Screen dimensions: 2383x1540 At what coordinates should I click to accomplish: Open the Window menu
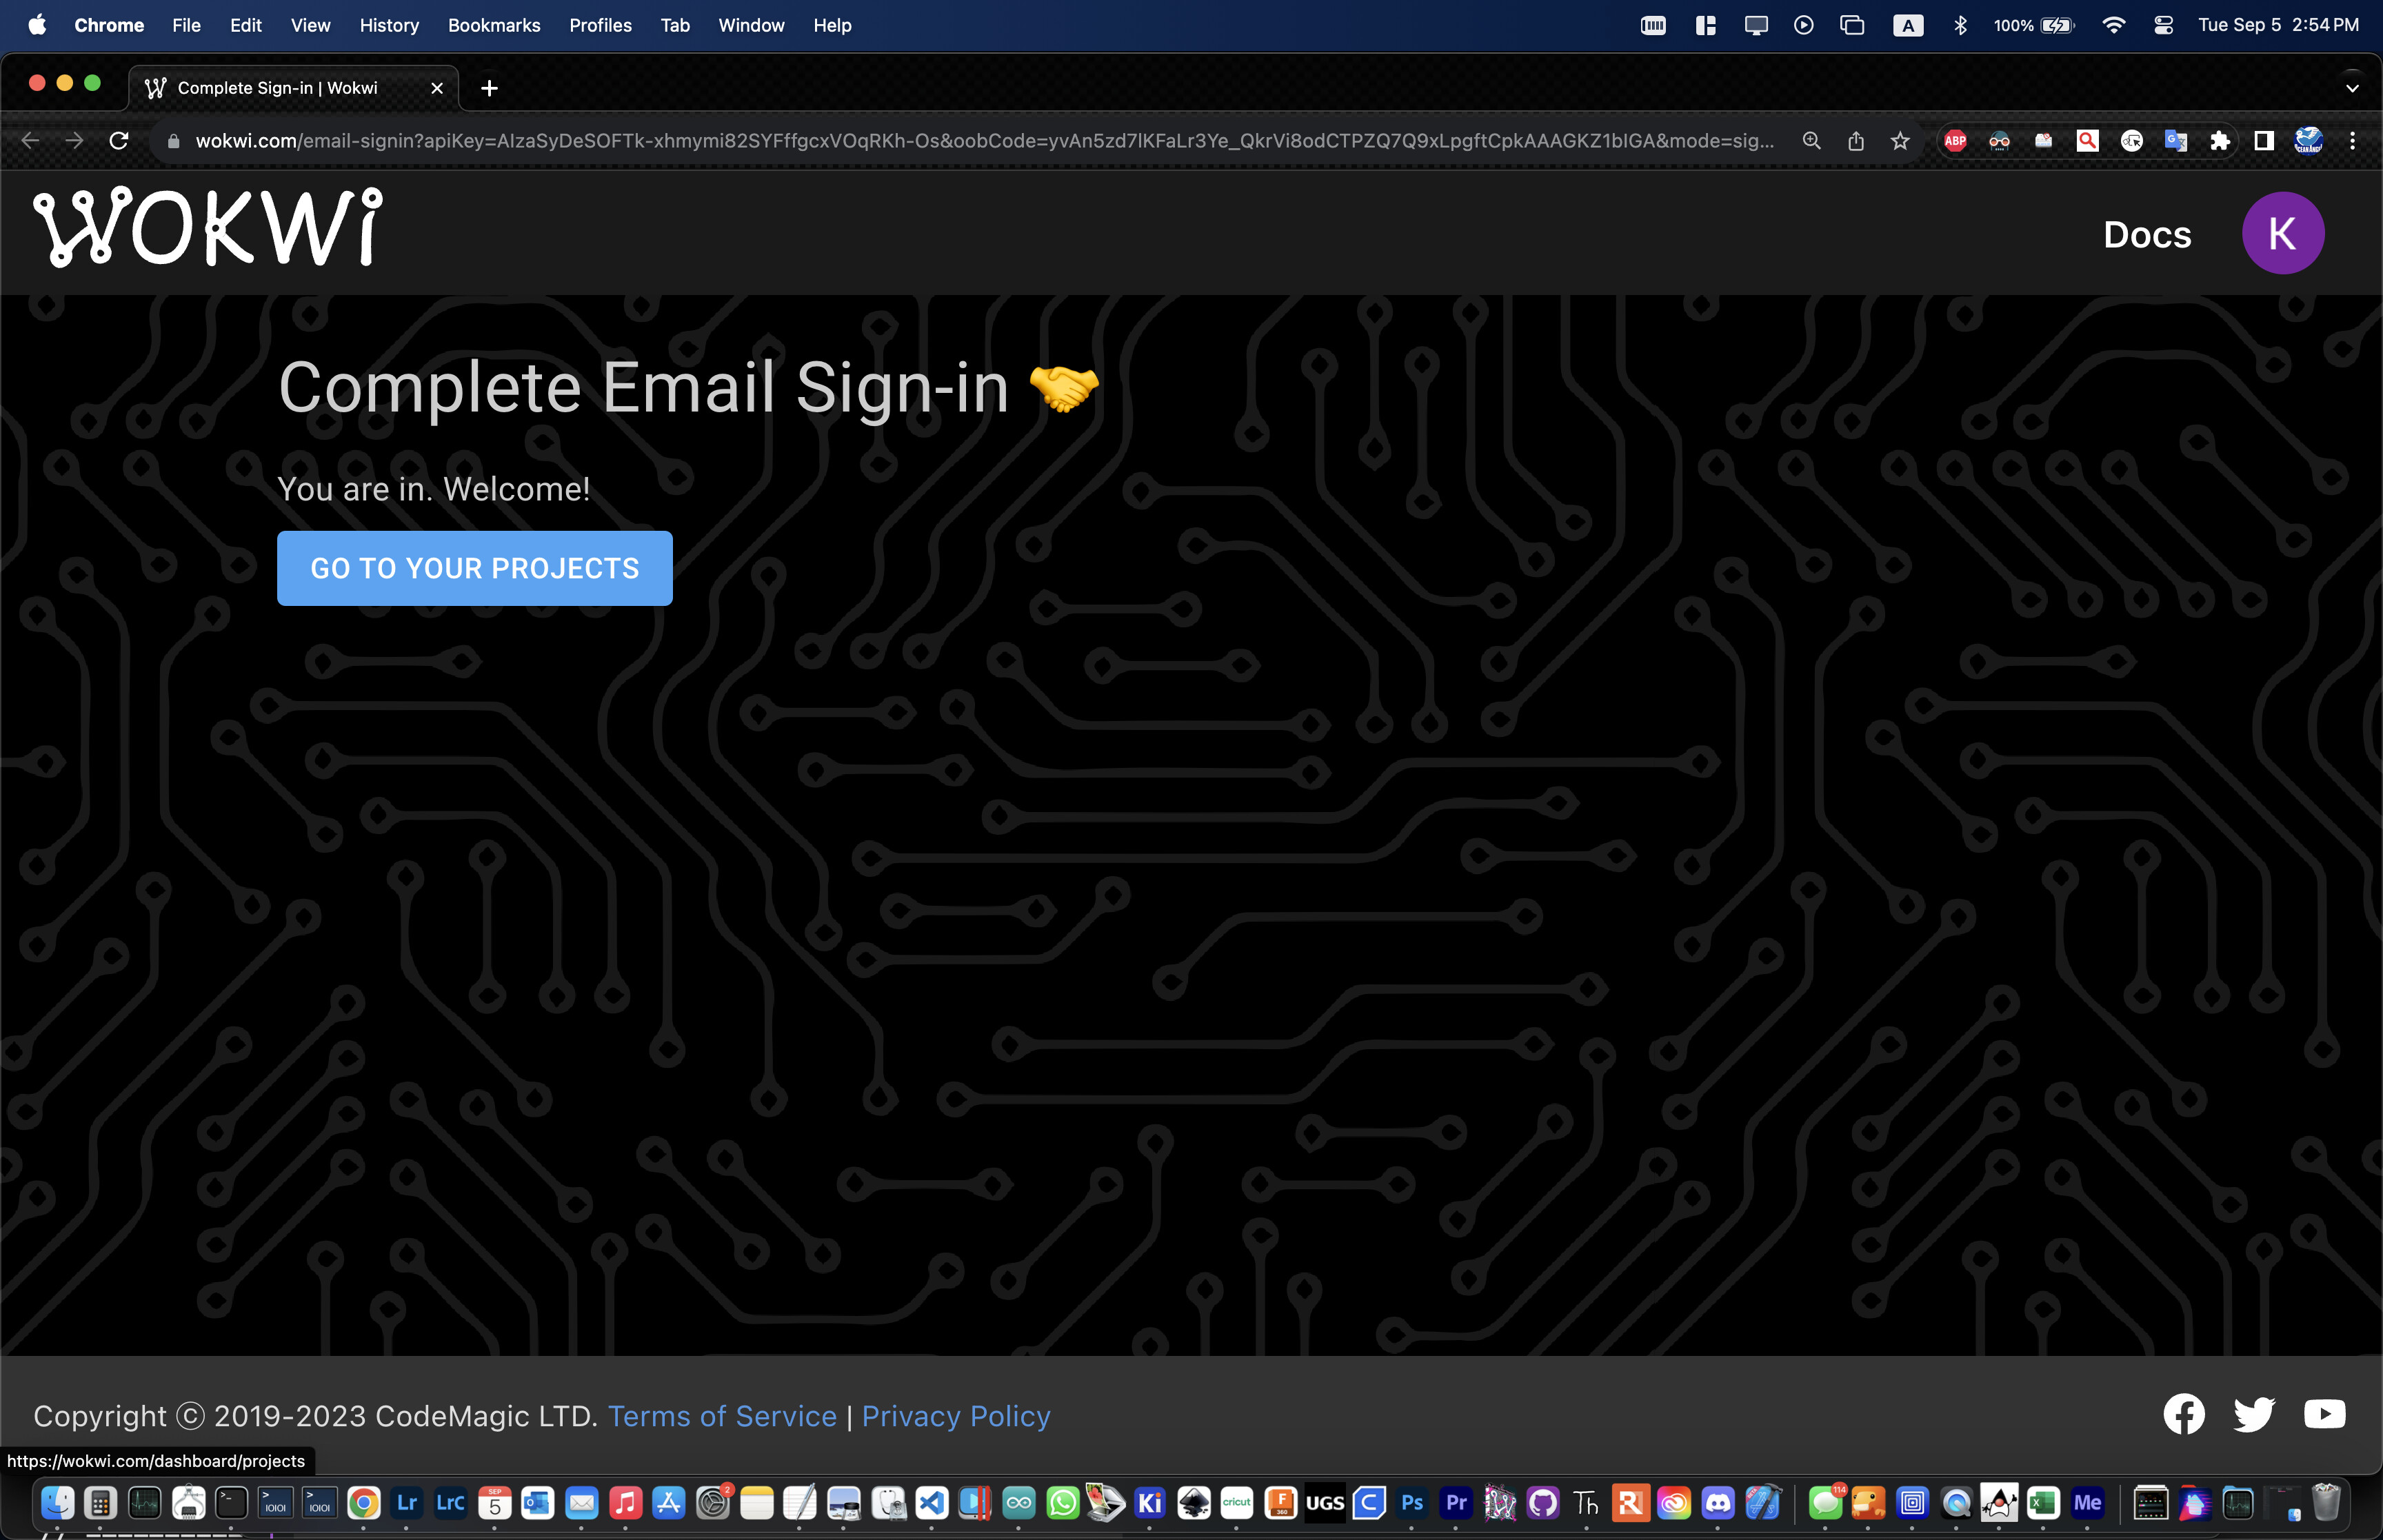(x=751, y=25)
